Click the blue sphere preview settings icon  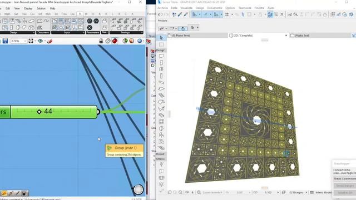pos(140,41)
